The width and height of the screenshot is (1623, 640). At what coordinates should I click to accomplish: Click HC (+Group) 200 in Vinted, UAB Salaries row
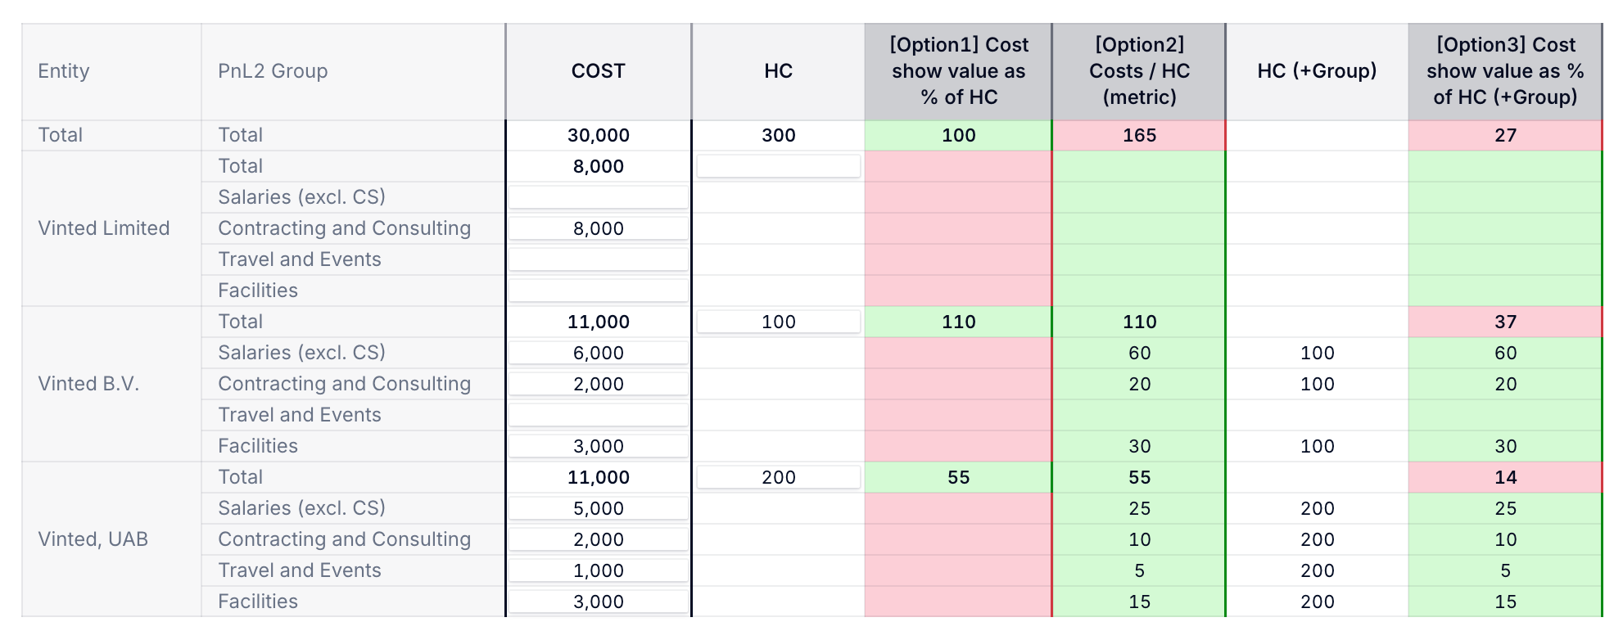pos(1318,508)
